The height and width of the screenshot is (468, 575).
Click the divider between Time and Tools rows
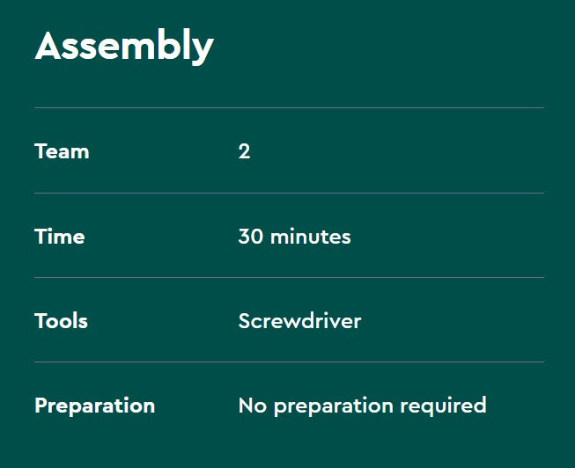point(289,277)
